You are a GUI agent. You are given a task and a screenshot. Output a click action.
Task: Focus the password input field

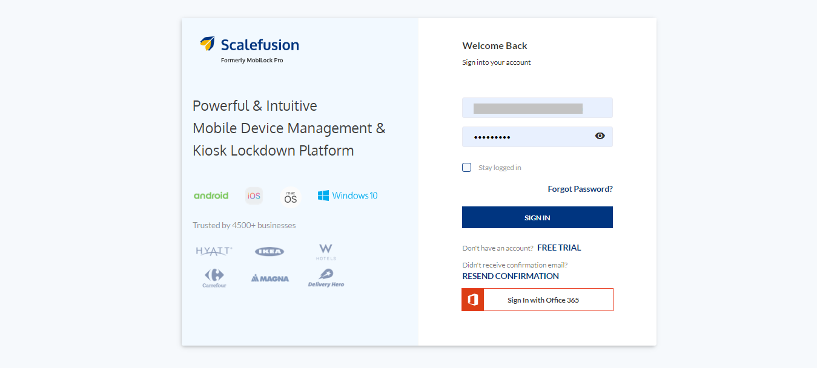click(537, 137)
